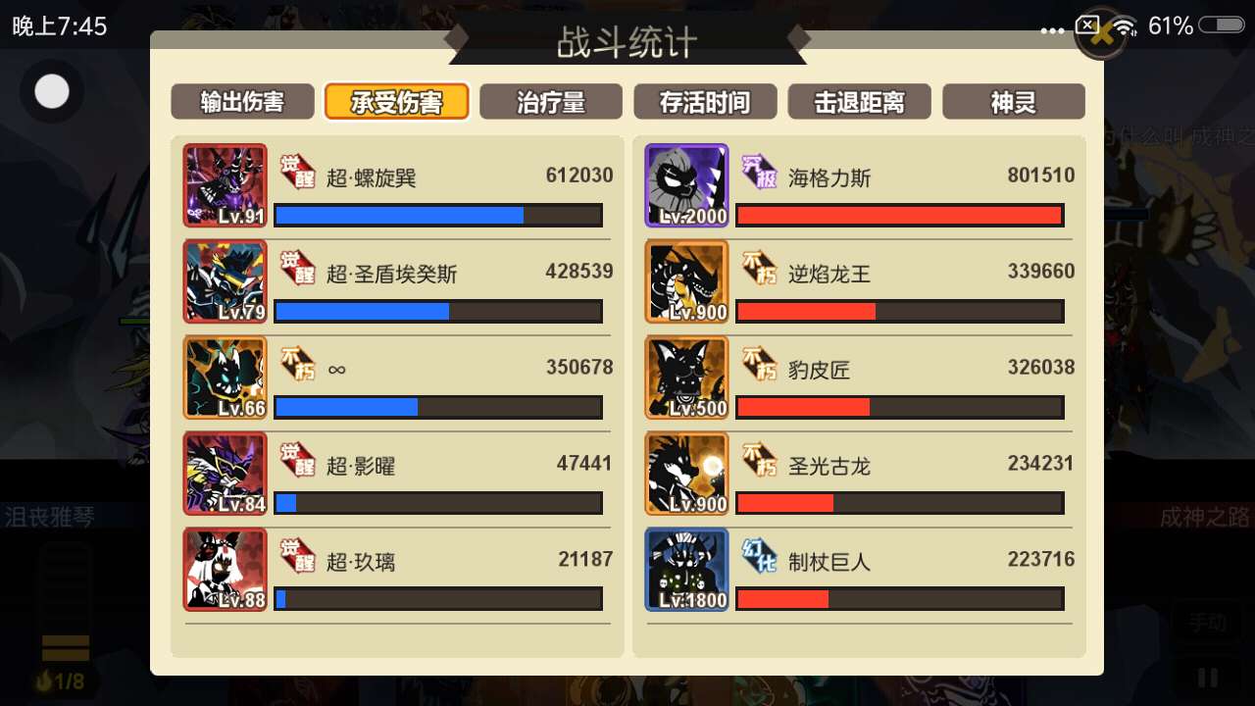Tap the pause button in corner
Screen dimensions: 1255x706
point(1208,678)
